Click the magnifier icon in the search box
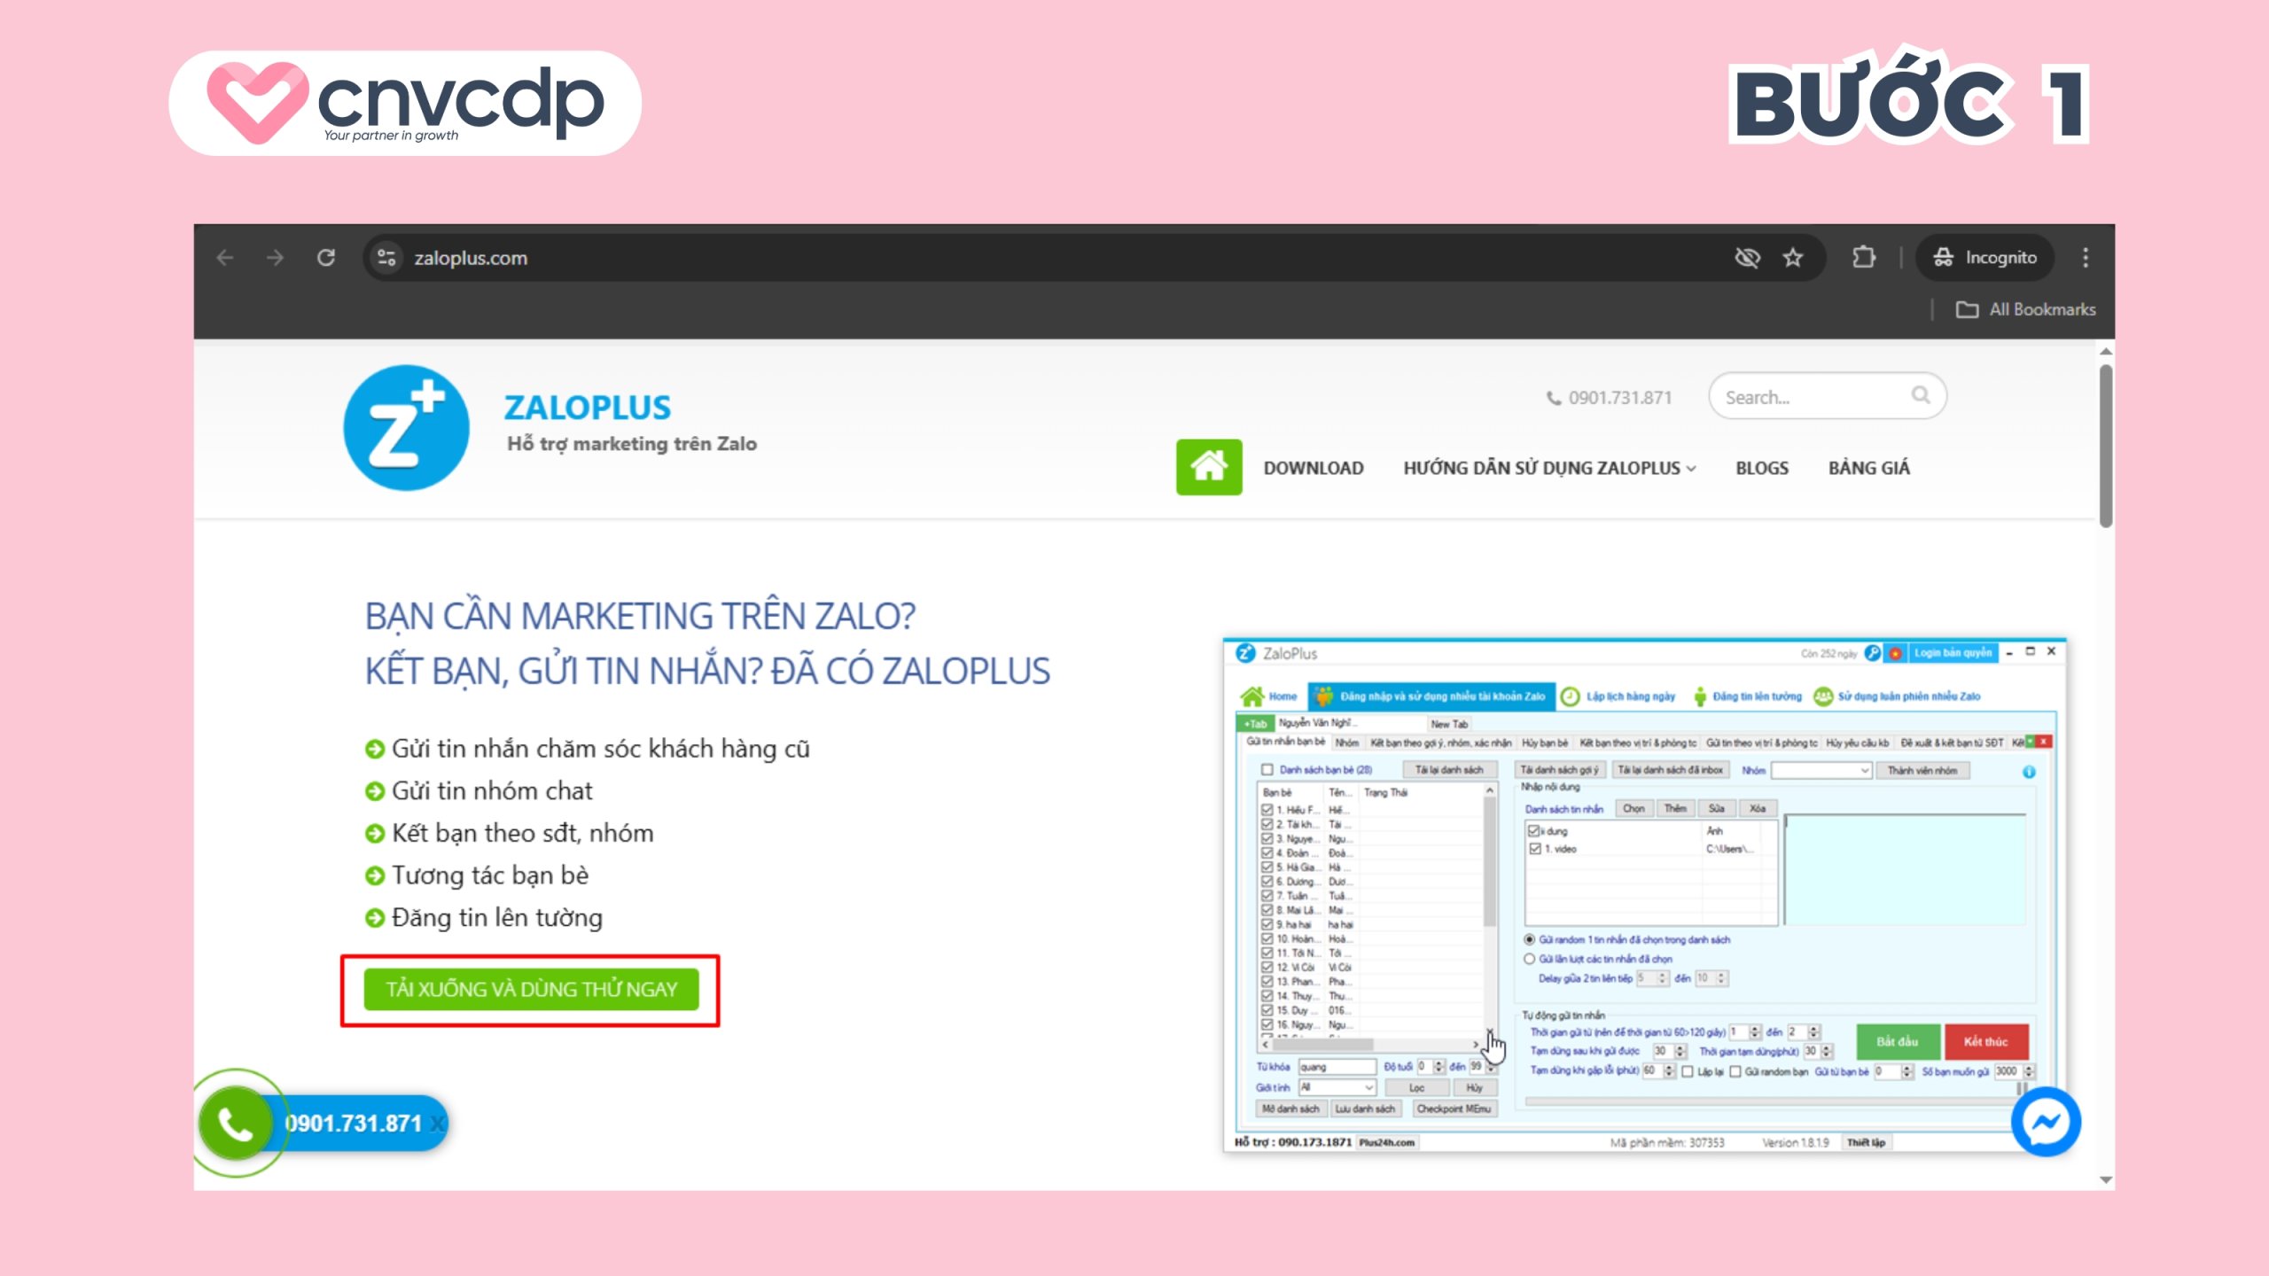 [x=1921, y=395]
